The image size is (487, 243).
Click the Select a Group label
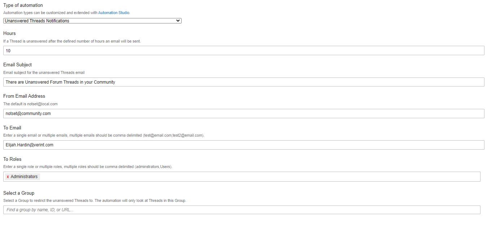tap(19, 193)
